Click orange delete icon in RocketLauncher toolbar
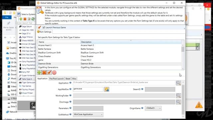Image resolution: width=213 pixels, height=120 pixels. (x=25, y=19)
